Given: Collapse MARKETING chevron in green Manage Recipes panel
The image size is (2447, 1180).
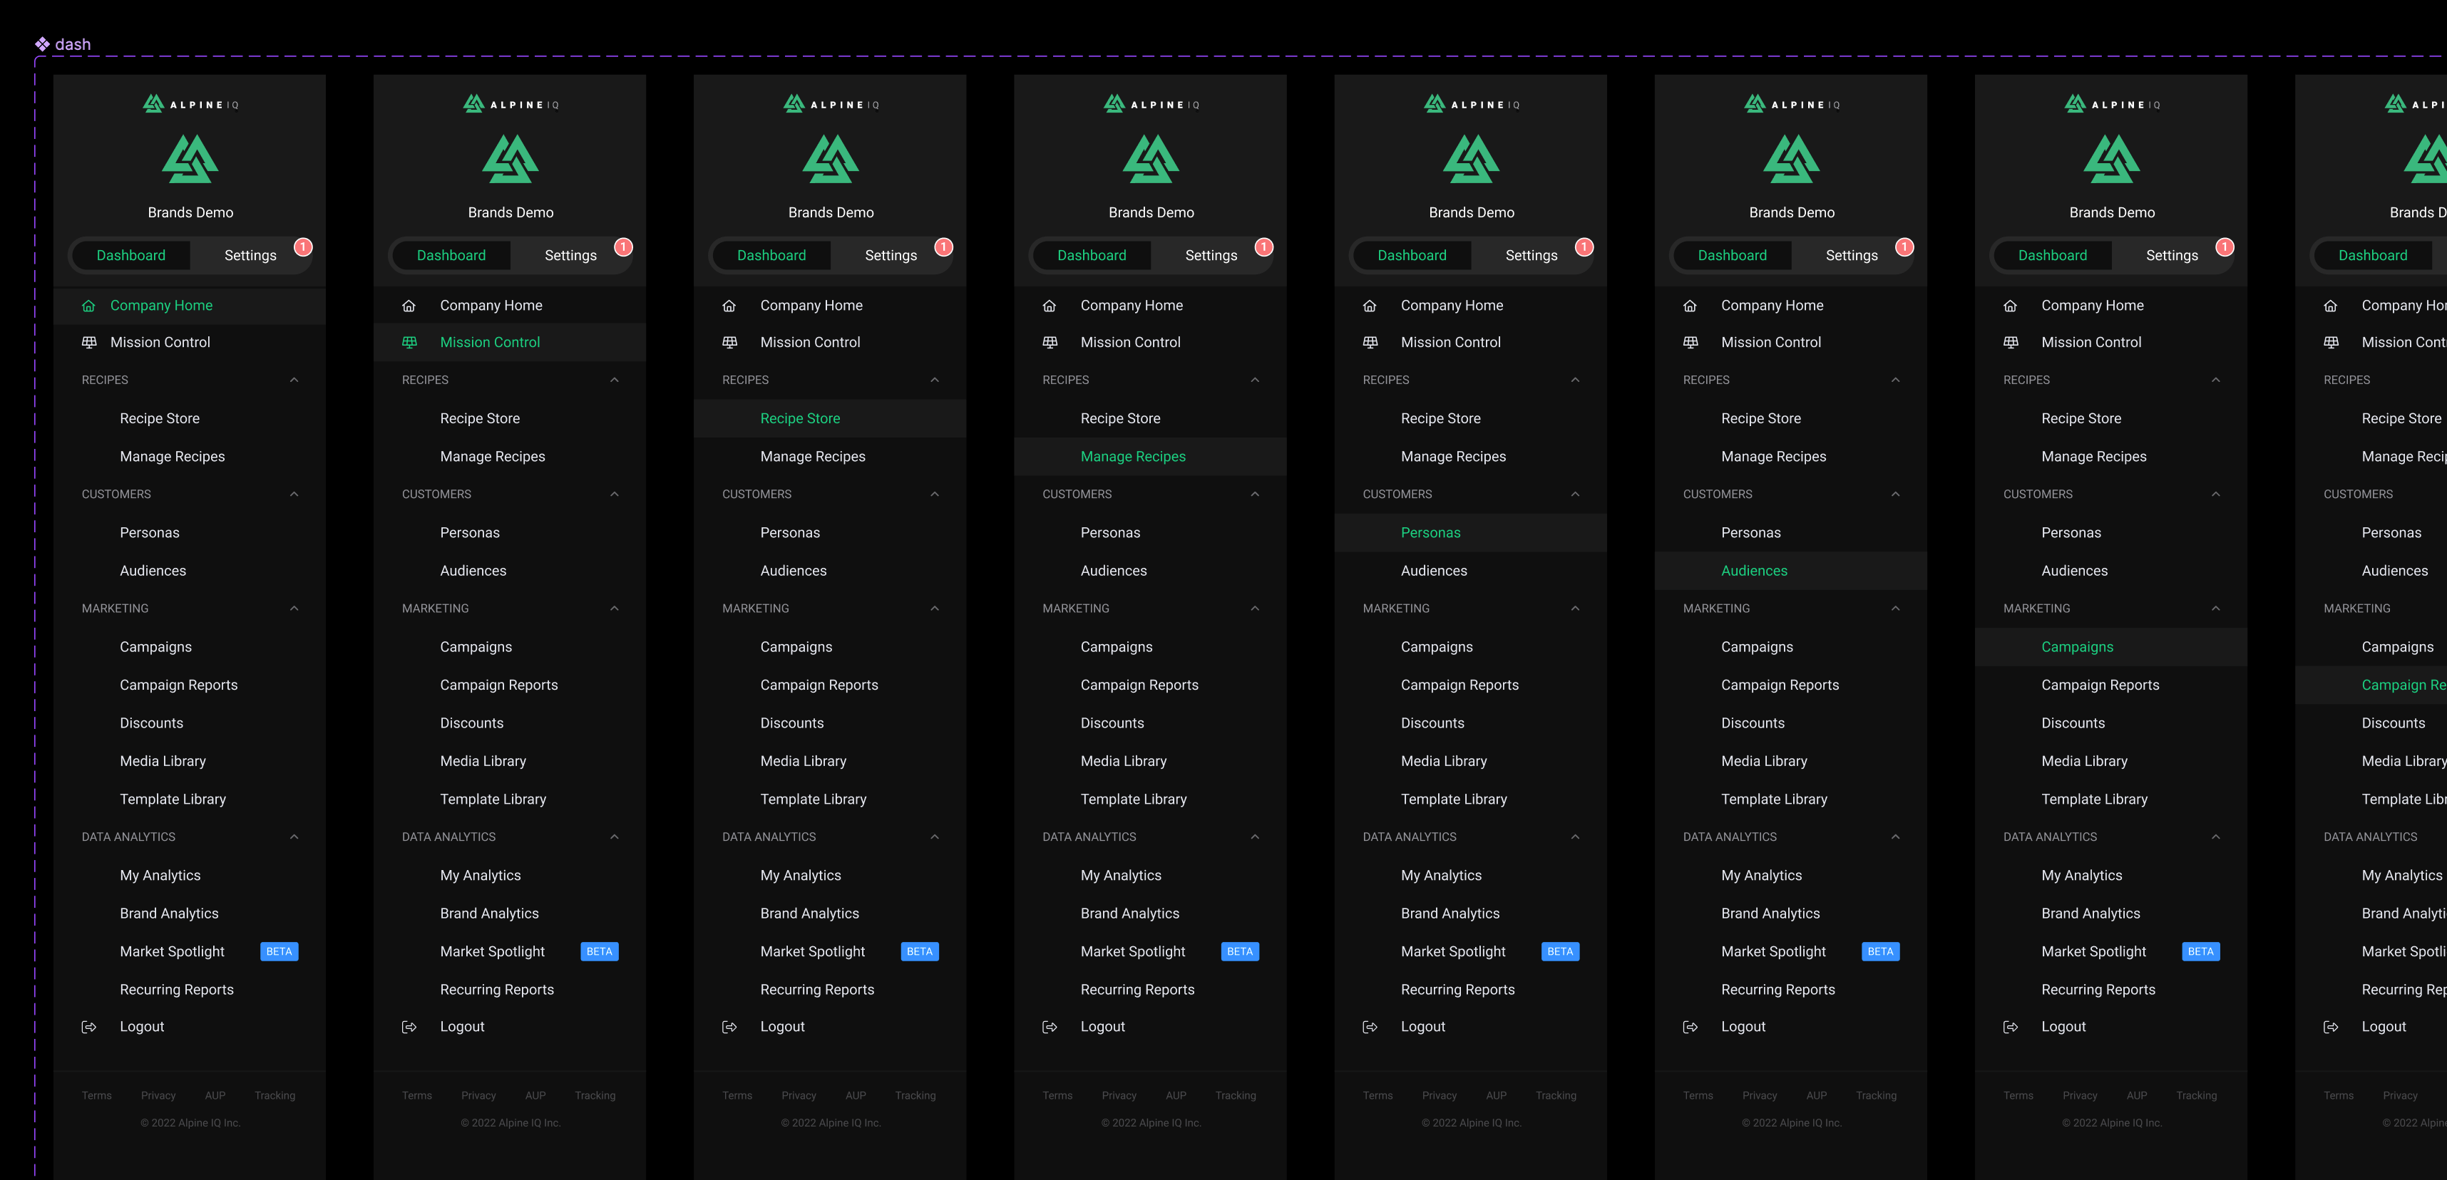Looking at the screenshot, I should (1255, 609).
